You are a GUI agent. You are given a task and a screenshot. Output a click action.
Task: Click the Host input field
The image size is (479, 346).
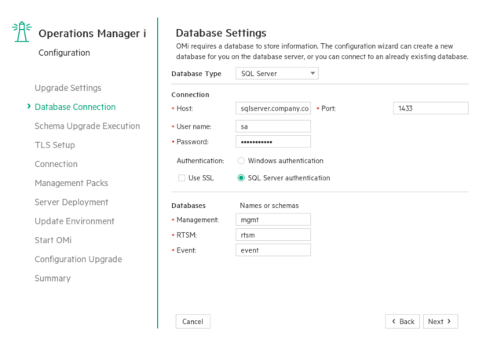tap(273, 108)
